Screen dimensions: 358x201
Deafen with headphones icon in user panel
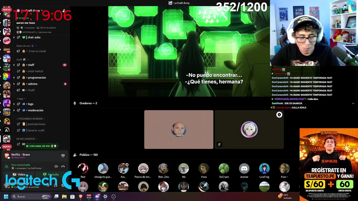pyautogui.click(x=55, y=185)
